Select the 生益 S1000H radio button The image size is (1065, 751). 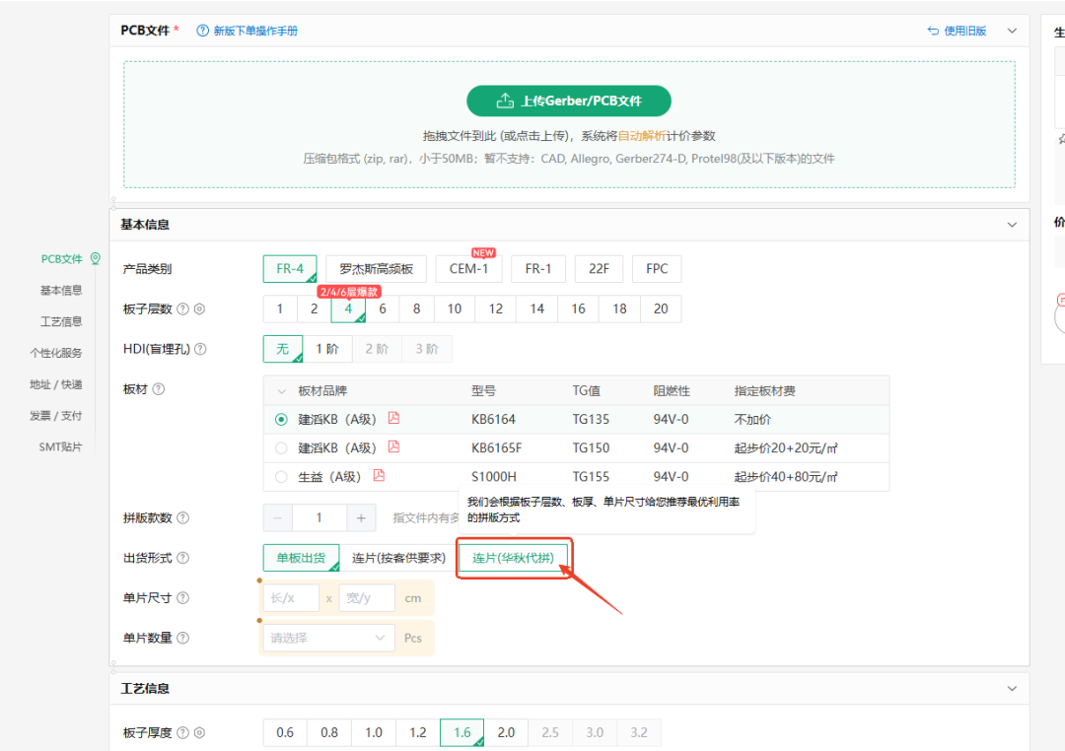tap(281, 477)
